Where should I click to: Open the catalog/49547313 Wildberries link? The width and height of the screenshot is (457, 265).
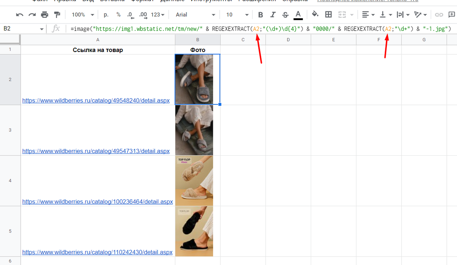[96, 151]
